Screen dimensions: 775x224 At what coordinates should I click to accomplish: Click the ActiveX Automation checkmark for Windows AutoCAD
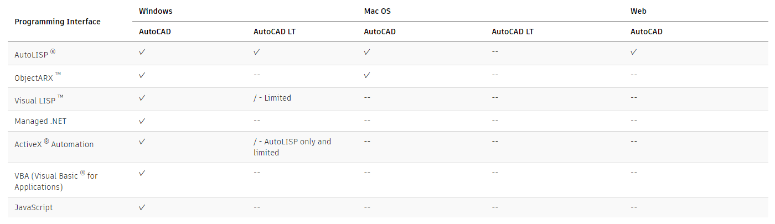point(142,142)
